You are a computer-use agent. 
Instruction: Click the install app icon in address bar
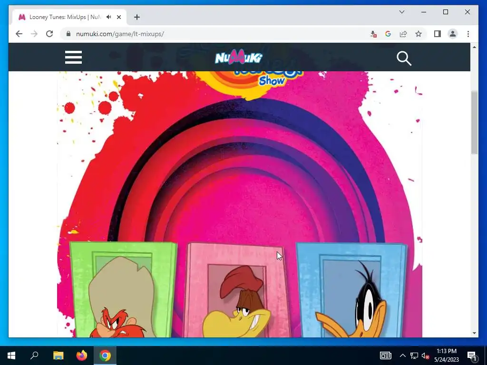click(373, 34)
